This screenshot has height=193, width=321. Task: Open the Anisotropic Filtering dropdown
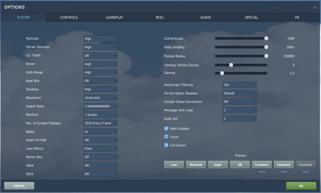239,85
